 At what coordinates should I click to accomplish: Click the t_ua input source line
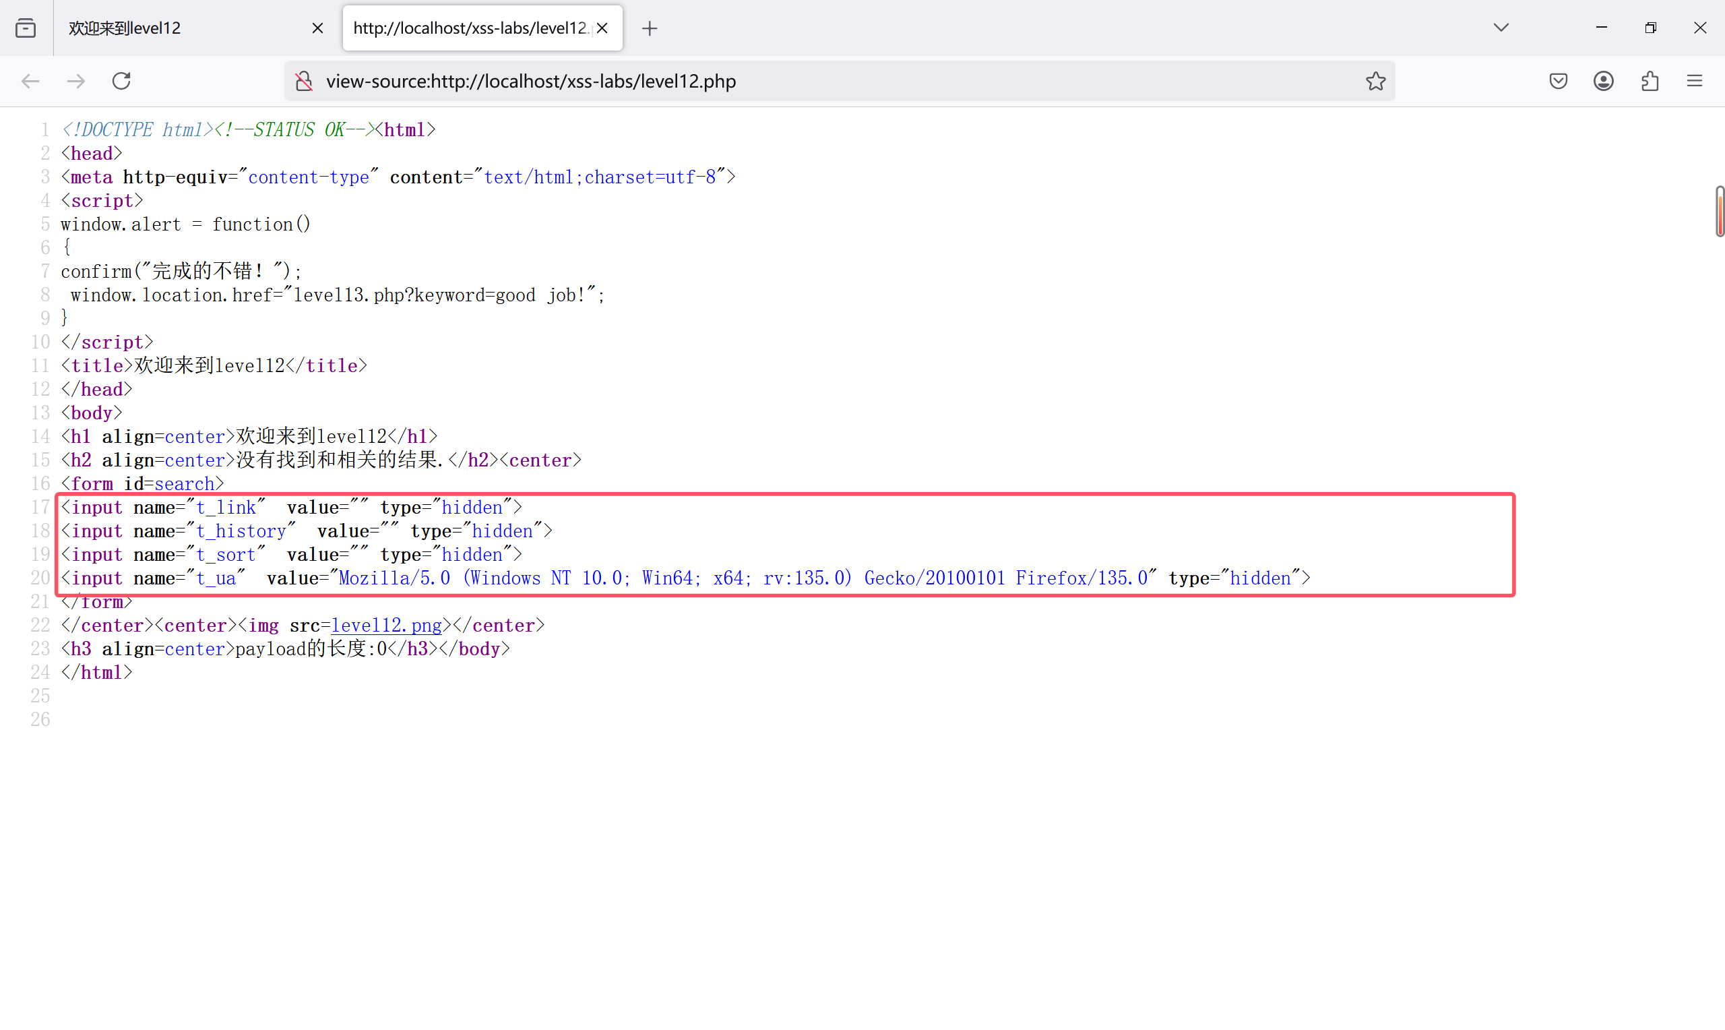click(685, 578)
